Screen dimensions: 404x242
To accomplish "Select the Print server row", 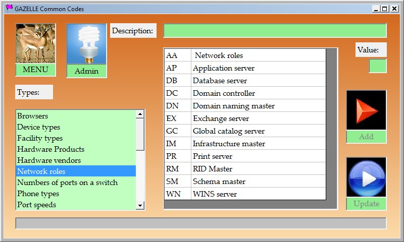I will pyautogui.click(x=245, y=156).
